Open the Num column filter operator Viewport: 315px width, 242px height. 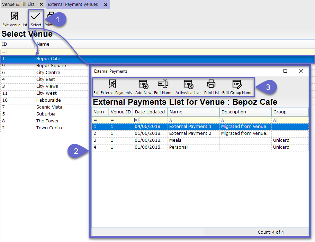coord(96,120)
